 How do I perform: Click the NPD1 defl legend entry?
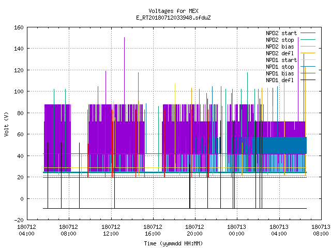(291, 80)
